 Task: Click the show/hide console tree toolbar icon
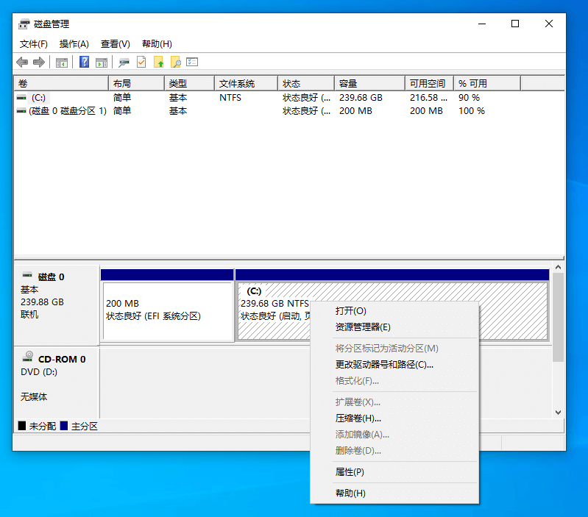(62, 63)
